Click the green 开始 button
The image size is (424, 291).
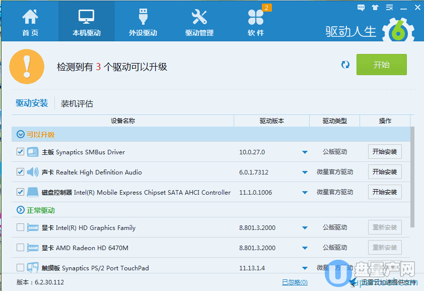click(381, 65)
